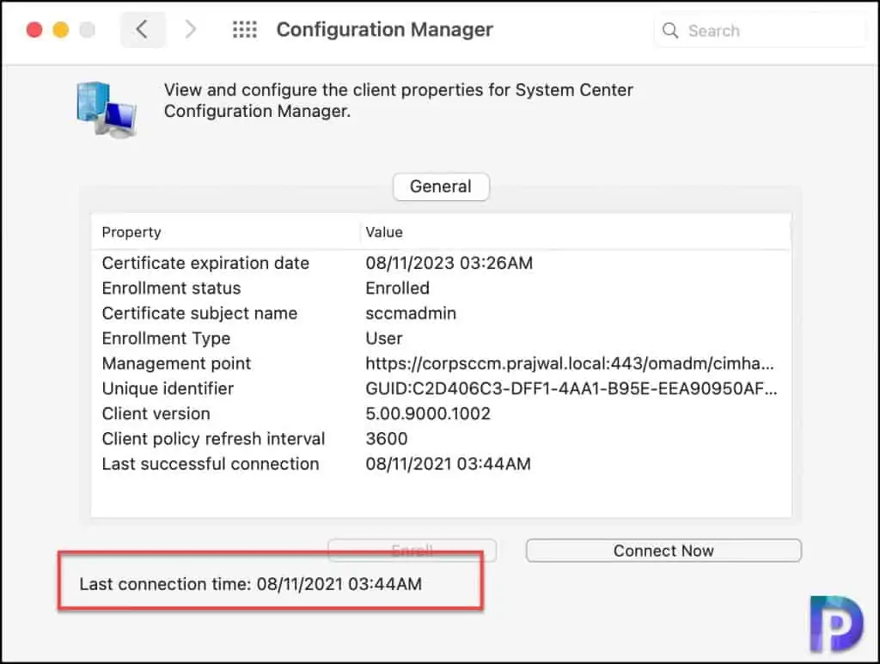Click the GUID:C2D406C3 identifier value
880x664 pixels.
pos(571,388)
